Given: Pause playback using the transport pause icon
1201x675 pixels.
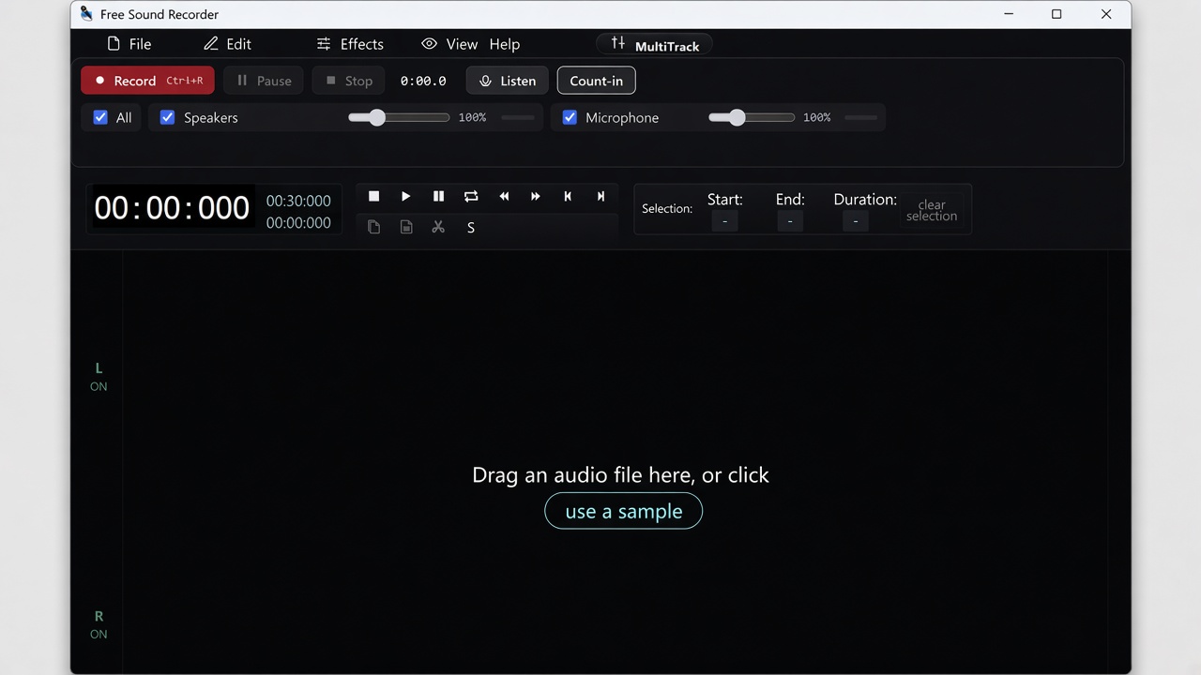Looking at the screenshot, I should pos(438,196).
